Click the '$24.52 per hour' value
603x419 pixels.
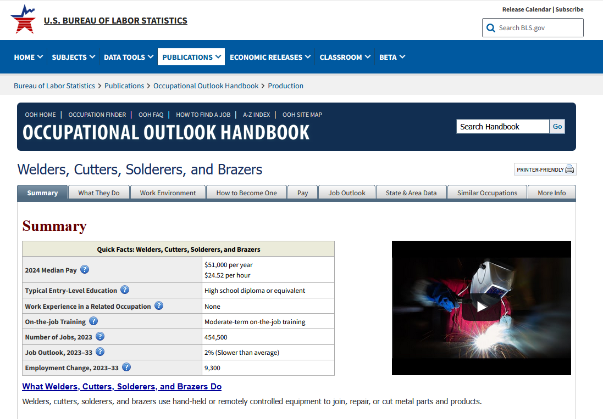[x=227, y=275]
